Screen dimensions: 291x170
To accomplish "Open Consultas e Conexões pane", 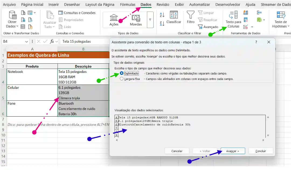I will [x=77, y=13].
